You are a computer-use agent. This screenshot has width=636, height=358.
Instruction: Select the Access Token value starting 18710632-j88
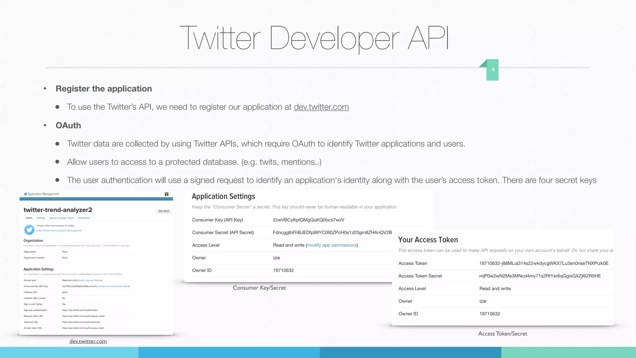pos(544,263)
